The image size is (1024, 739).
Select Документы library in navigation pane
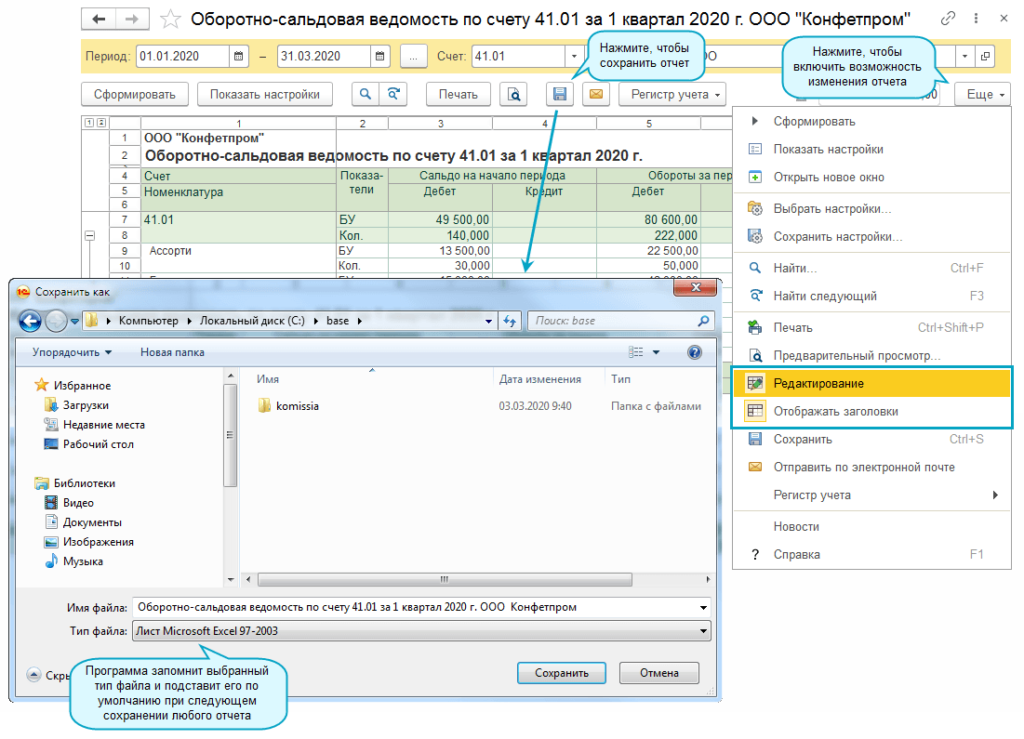pos(83,522)
